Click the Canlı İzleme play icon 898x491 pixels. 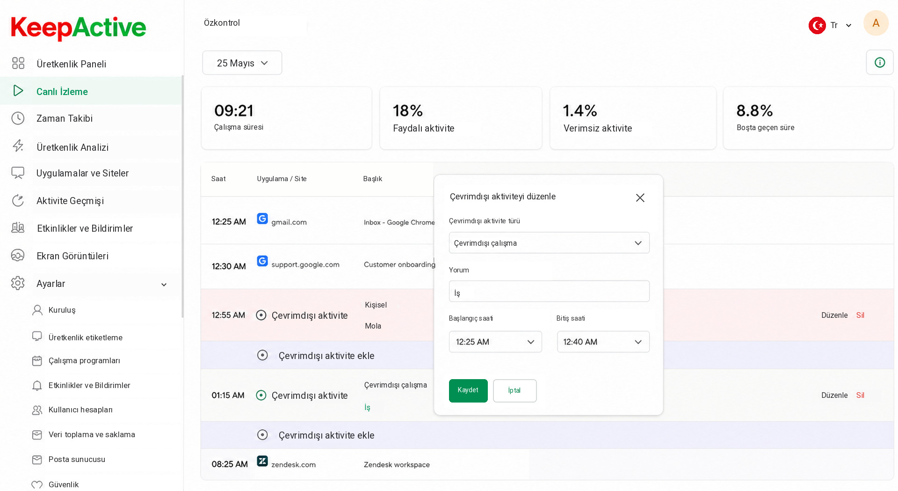(18, 91)
